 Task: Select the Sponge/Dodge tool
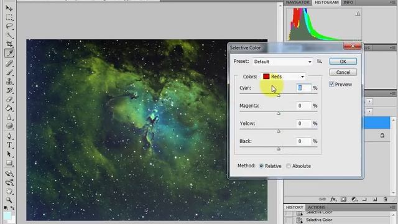9,126
